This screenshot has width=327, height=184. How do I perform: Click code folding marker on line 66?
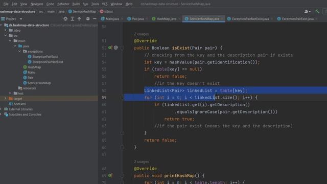point(122,147)
